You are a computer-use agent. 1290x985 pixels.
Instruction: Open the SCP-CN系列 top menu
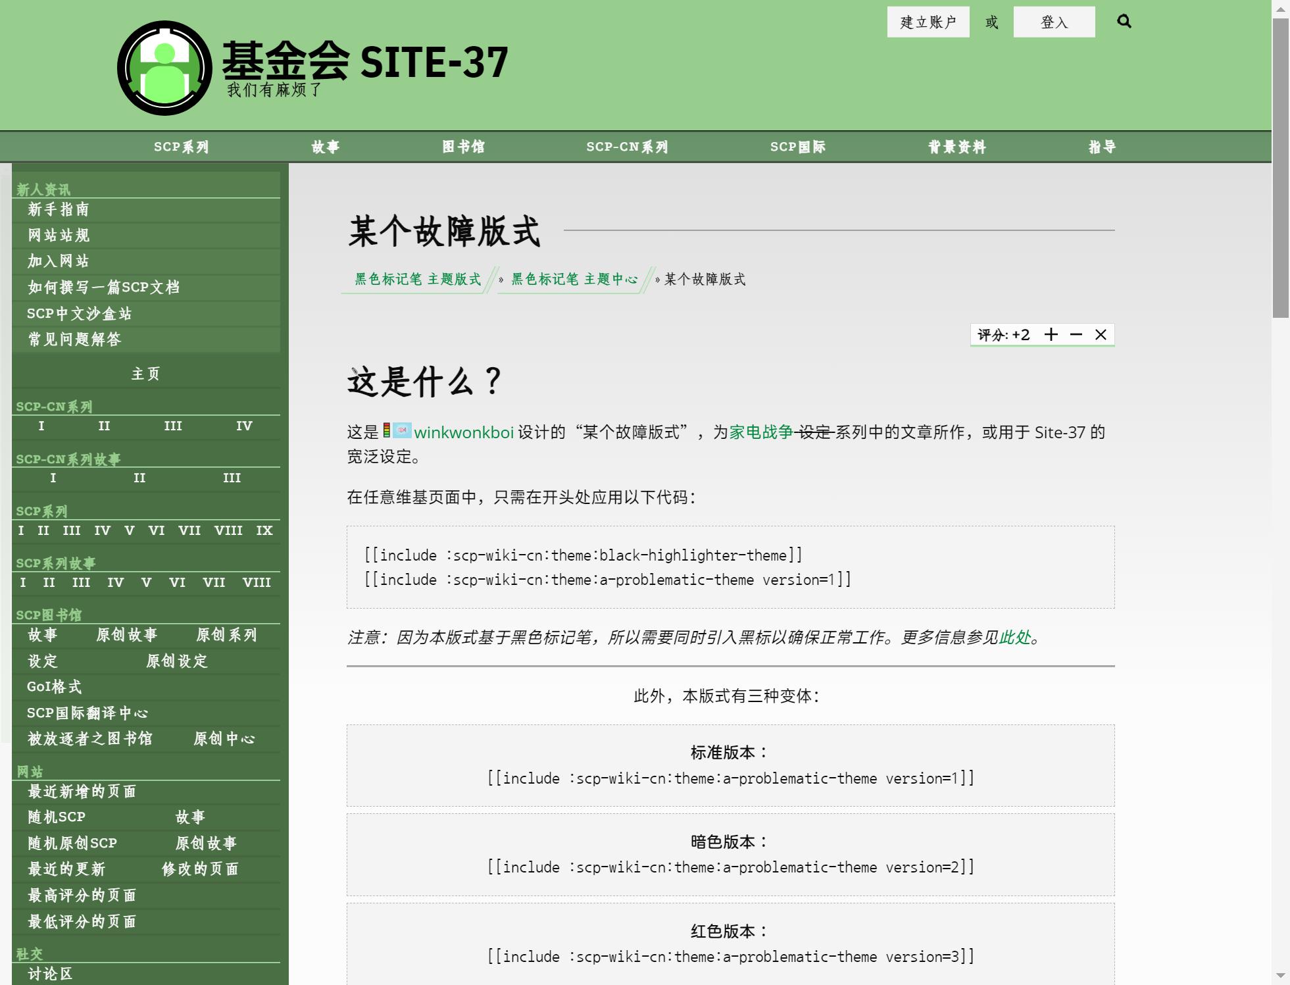[627, 147]
